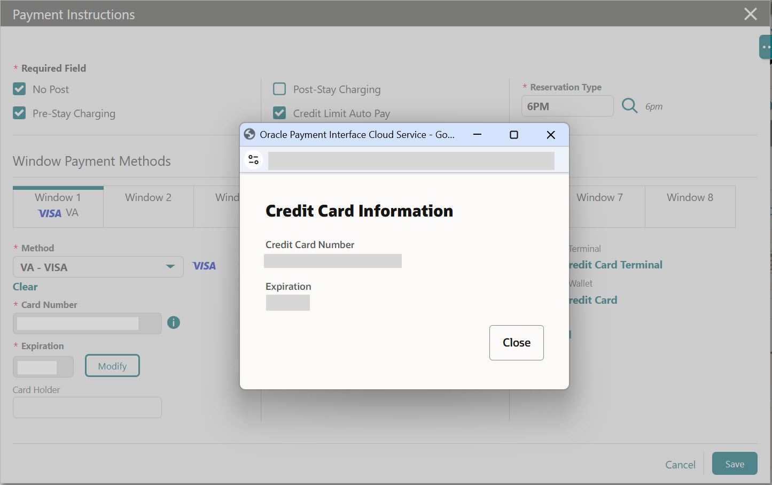The height and width of the screenshot is (485, 772).
Task: Enable Post-Stay Charging
Action: pos(279,89)
